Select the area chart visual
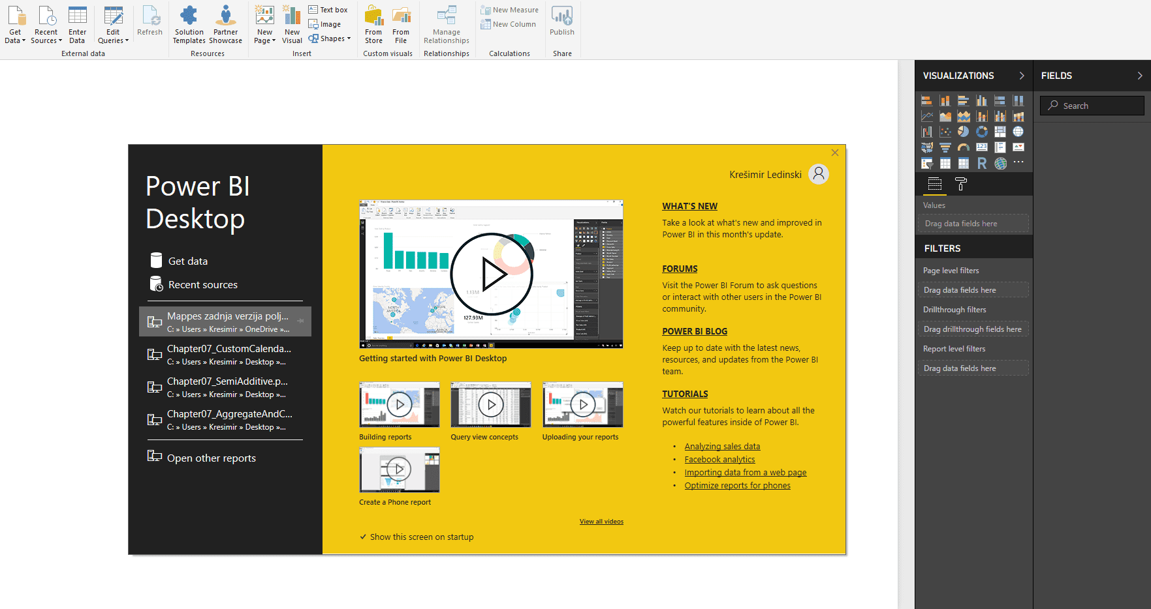The image size is (1151, 609). (945, 116)
